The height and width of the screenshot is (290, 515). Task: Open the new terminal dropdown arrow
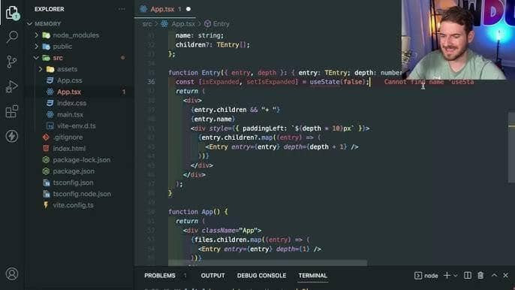pyautogui.click(x=455, y=276)
